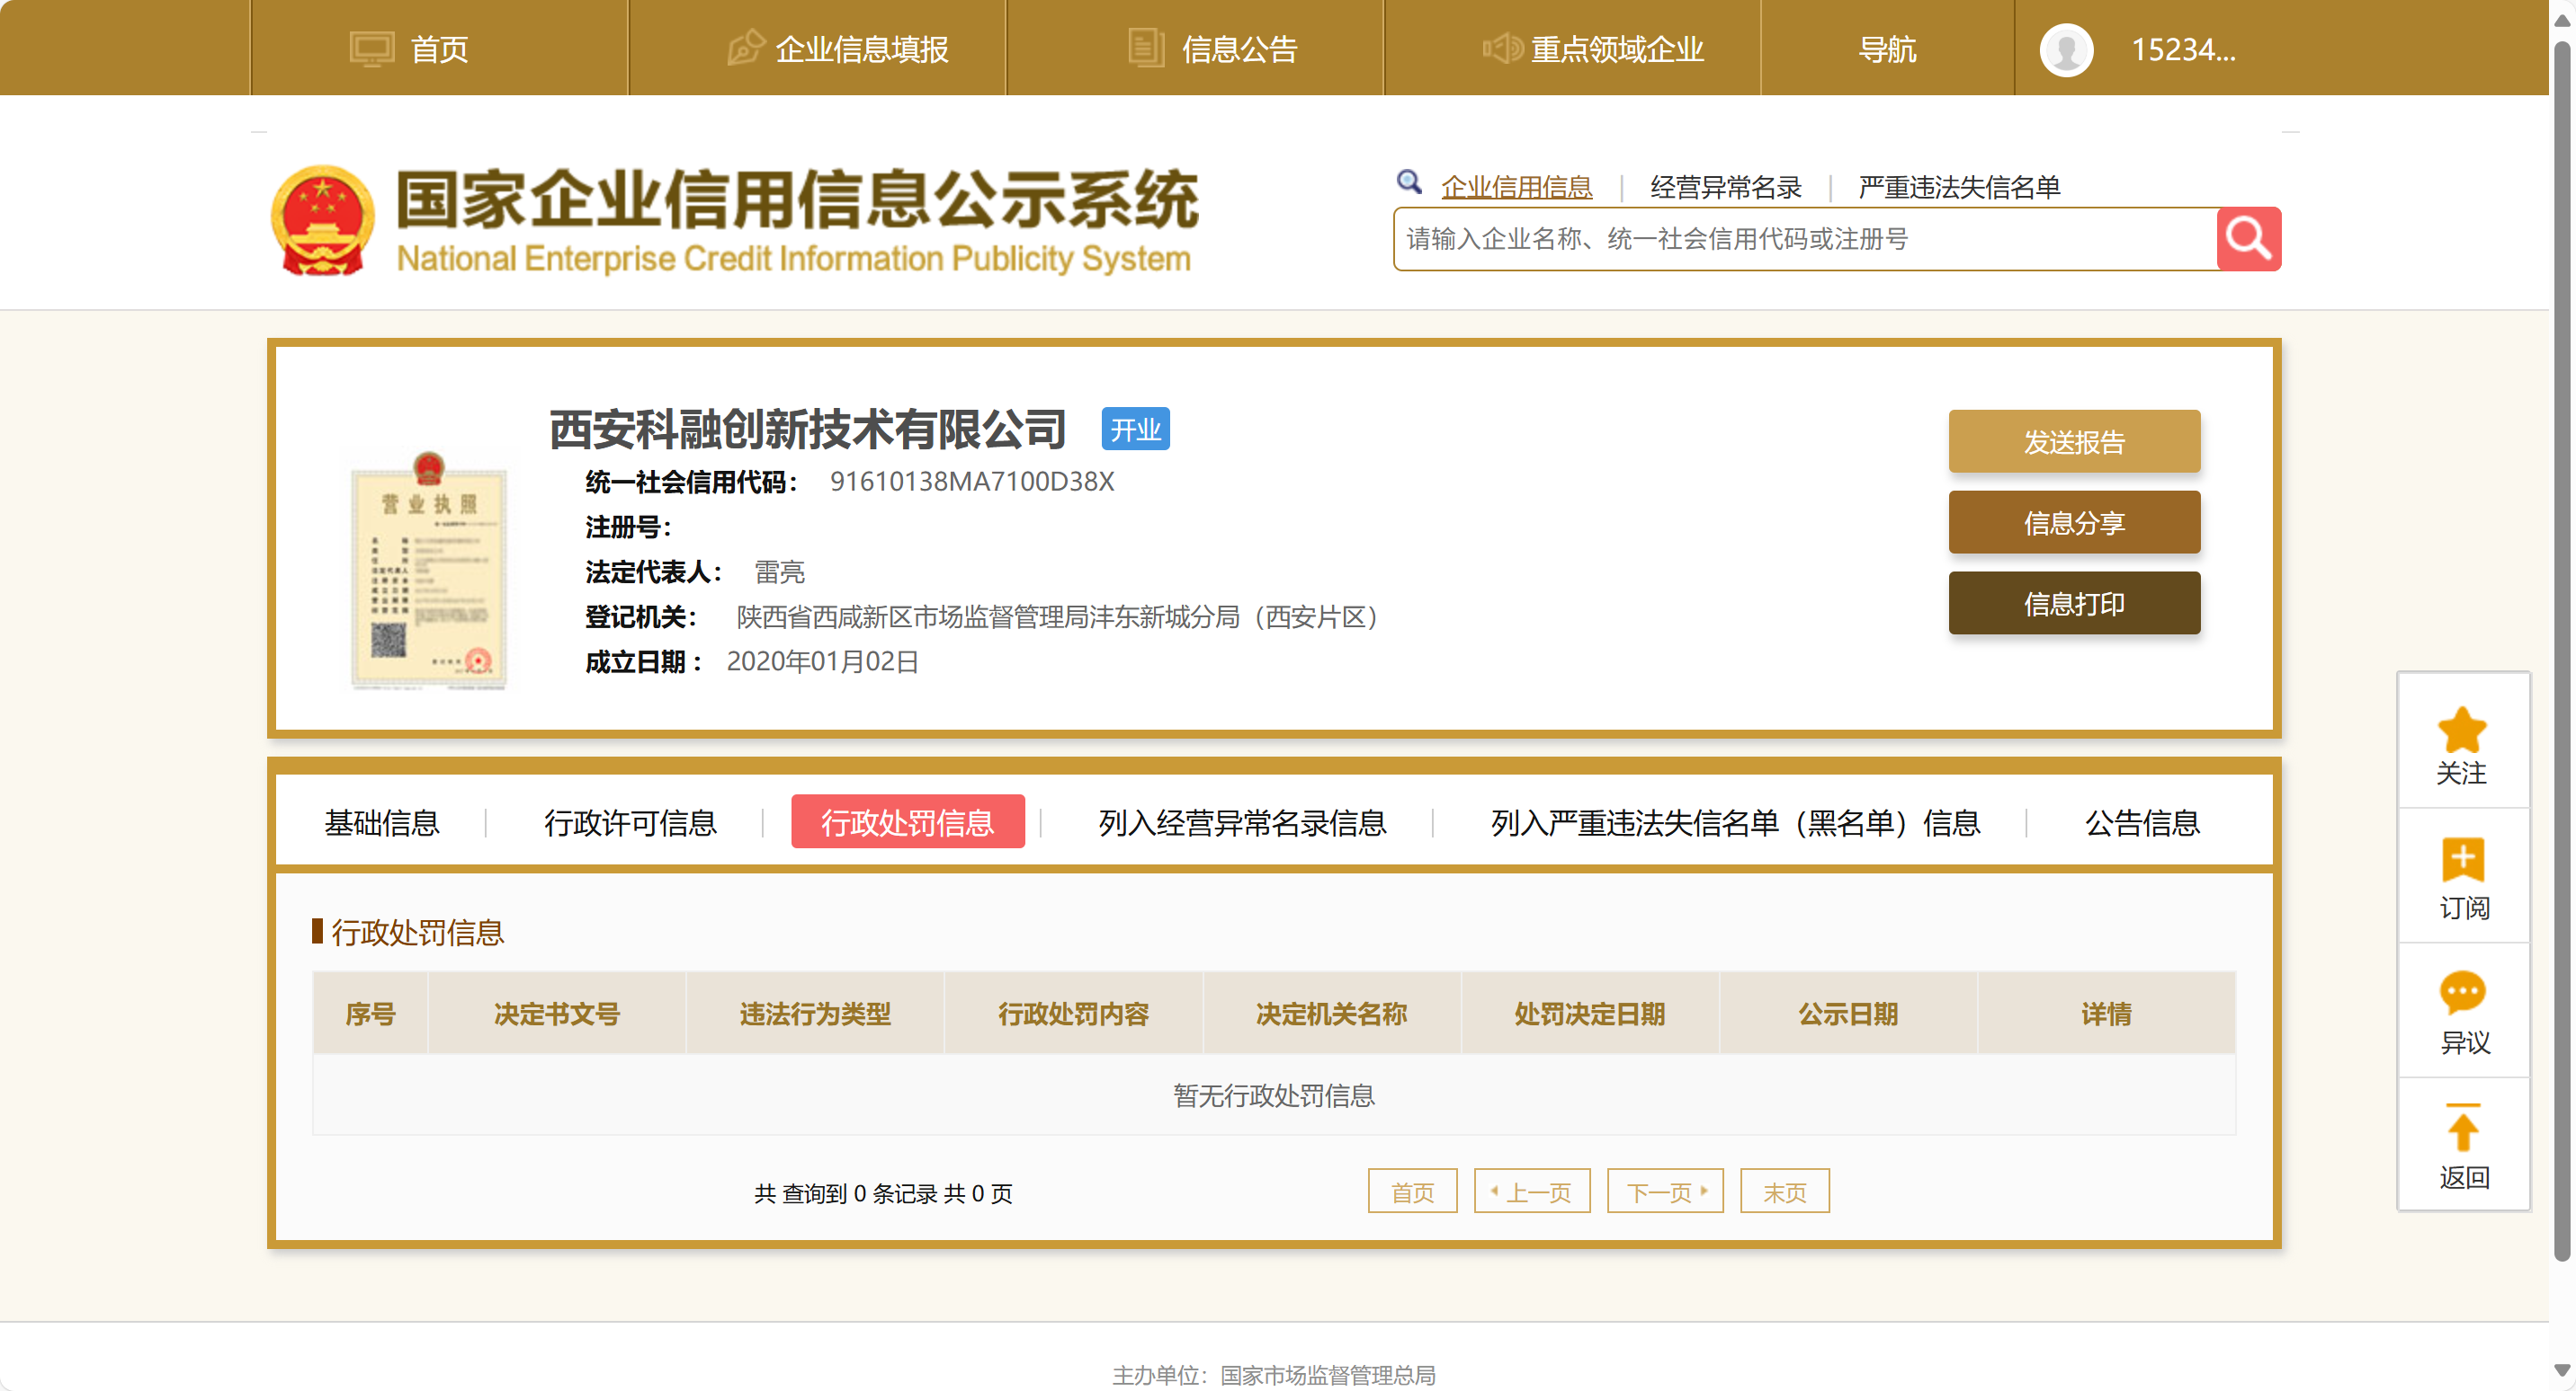Select 严重违法失信名单 search category
This screenshot has width=2576, height=1391.
pos(1958,187)
